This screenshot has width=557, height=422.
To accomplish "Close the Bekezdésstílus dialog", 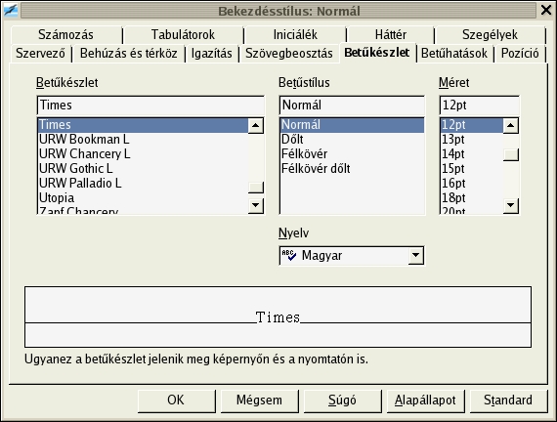I will (546, 10).
